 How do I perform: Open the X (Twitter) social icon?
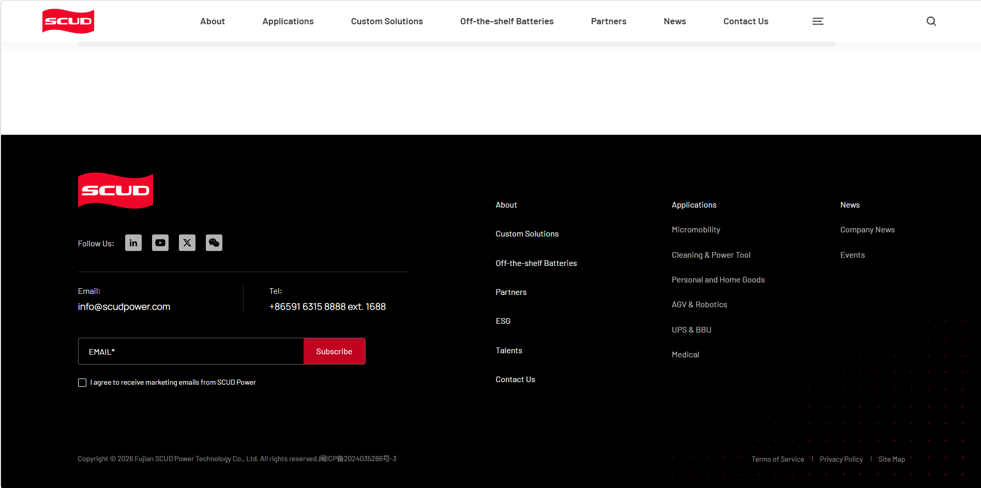pos(187,243)
